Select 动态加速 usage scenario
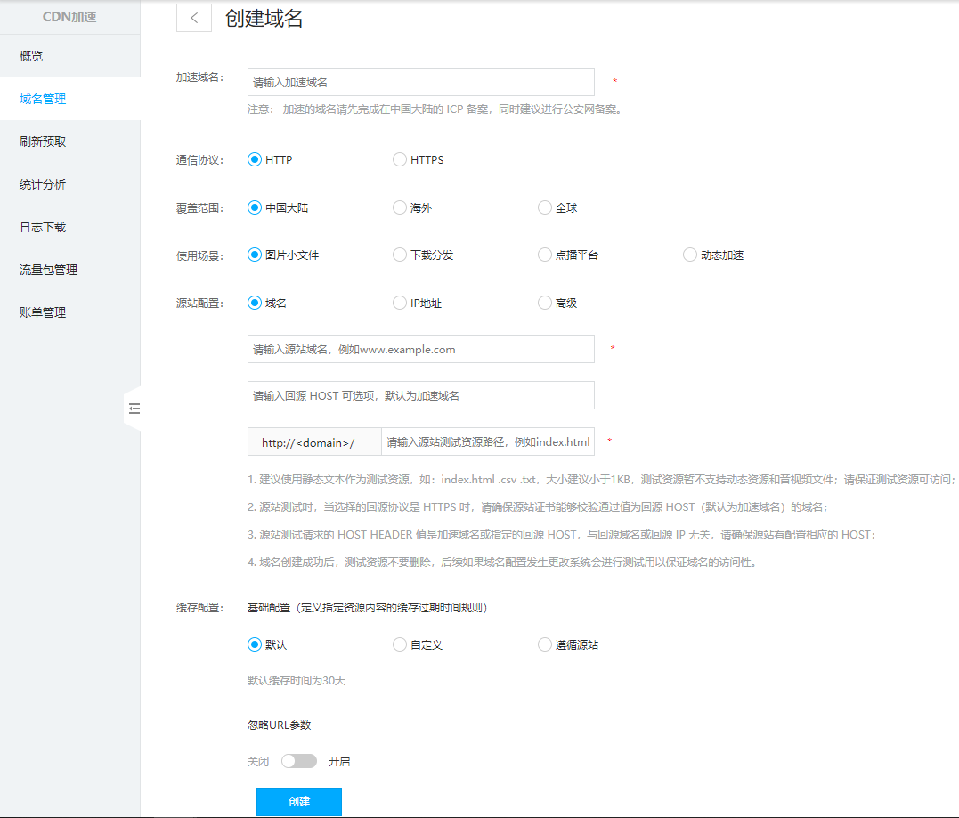 pyautogui.click(x=690, y=255)
